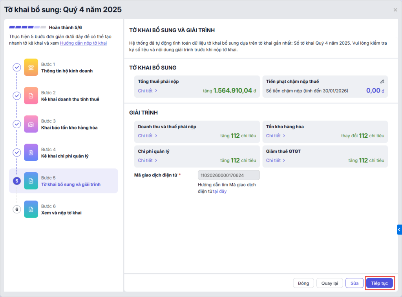The image size is (402, 297).
Task: Click the Bước 2 revenue declaration icon
Action: coord(31,96)
